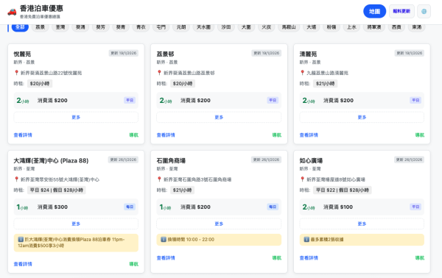
Task: Open the globe language switcher
Action: point(424,11)
